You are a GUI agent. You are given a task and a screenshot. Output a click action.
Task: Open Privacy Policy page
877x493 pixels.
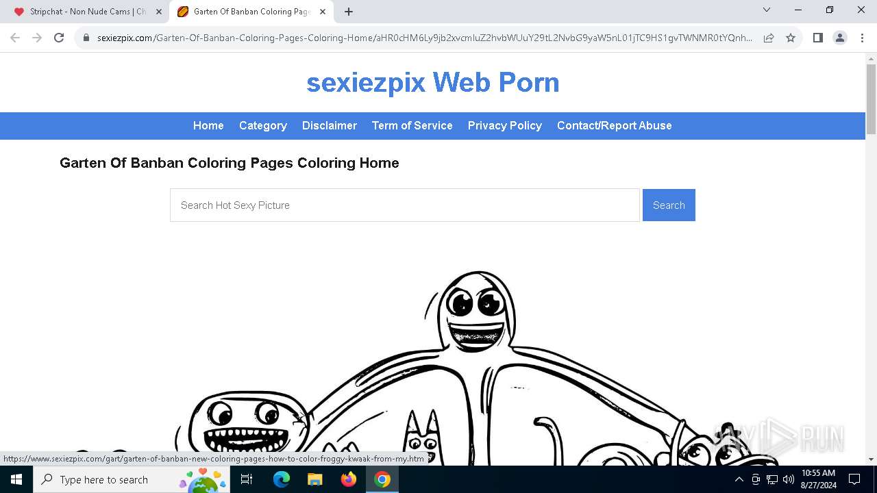click(505, 125)
